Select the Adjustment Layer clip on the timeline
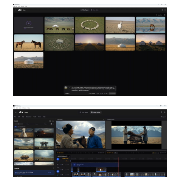180x177 pixels. click(95, 165)
